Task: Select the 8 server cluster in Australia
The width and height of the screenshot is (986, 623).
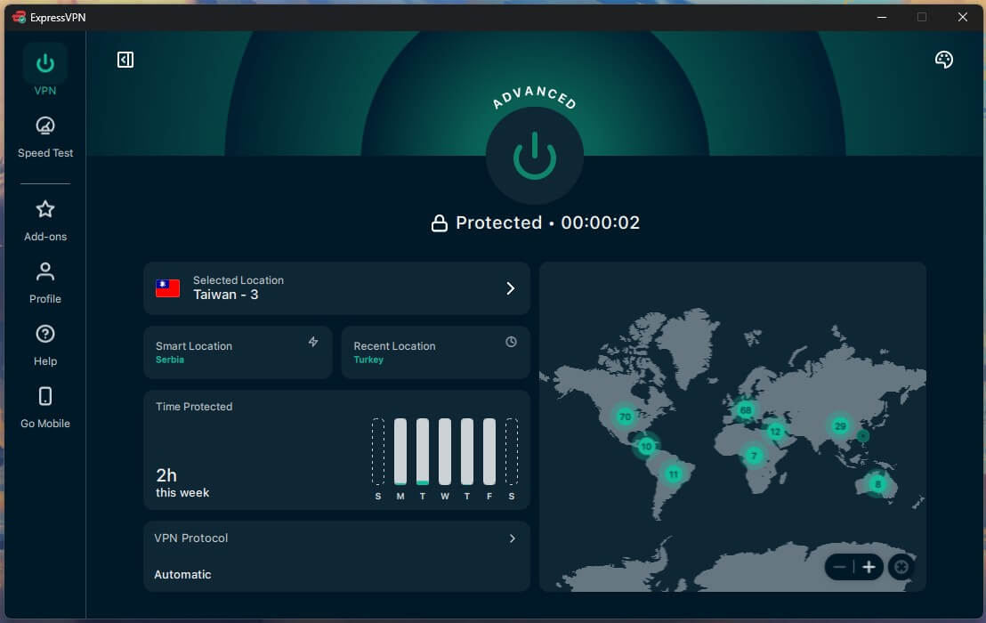Action: tap(877, 483)
